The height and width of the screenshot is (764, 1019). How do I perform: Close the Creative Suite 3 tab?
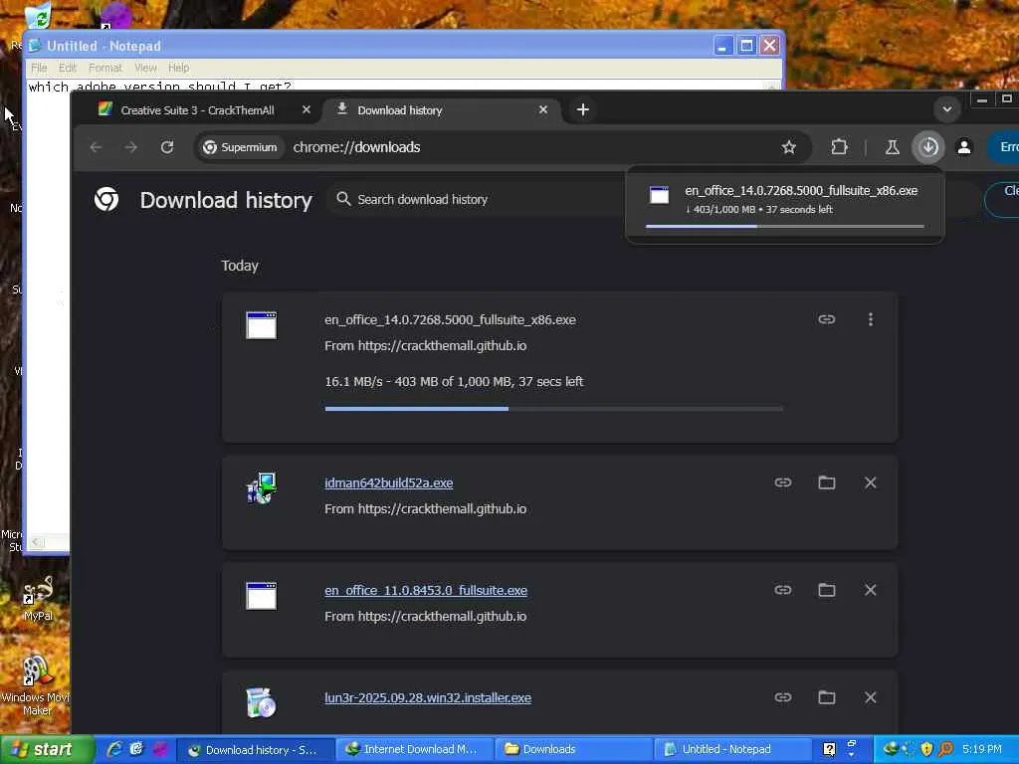[306, 109]
